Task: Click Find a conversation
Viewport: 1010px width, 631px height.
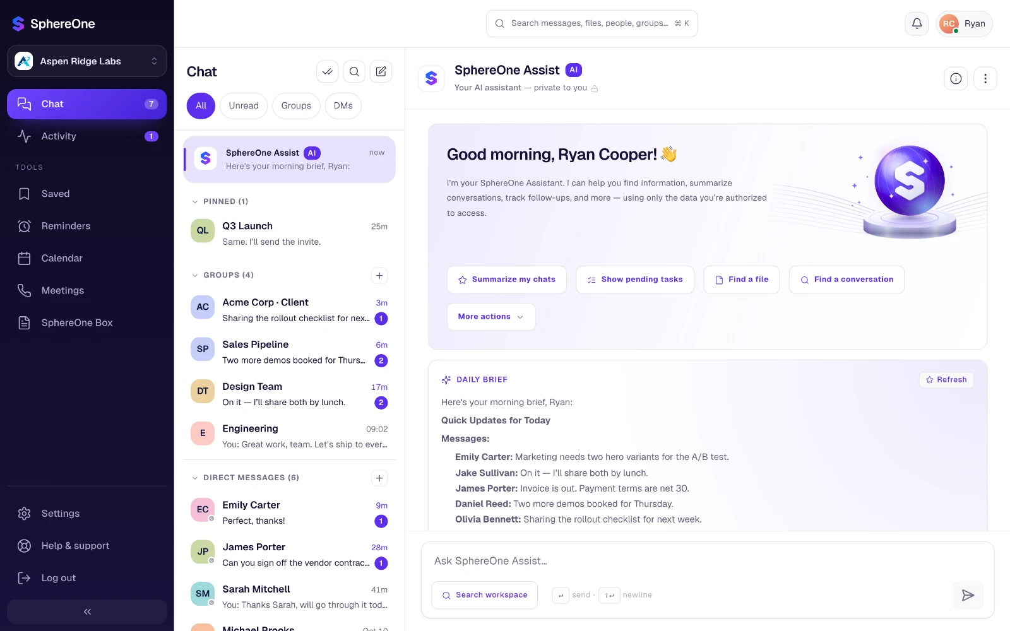Action: pos(847,280)
